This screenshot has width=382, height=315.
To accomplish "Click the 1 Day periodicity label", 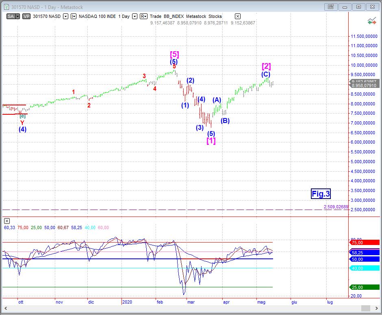I will [x=124, y=16].
